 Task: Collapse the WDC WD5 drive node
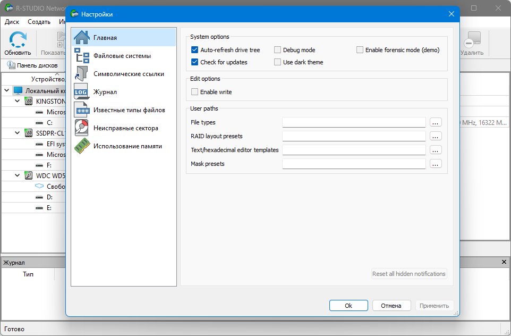coord(18,175)
